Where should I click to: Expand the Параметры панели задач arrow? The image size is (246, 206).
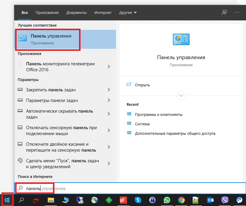click(x=109, y=100)
